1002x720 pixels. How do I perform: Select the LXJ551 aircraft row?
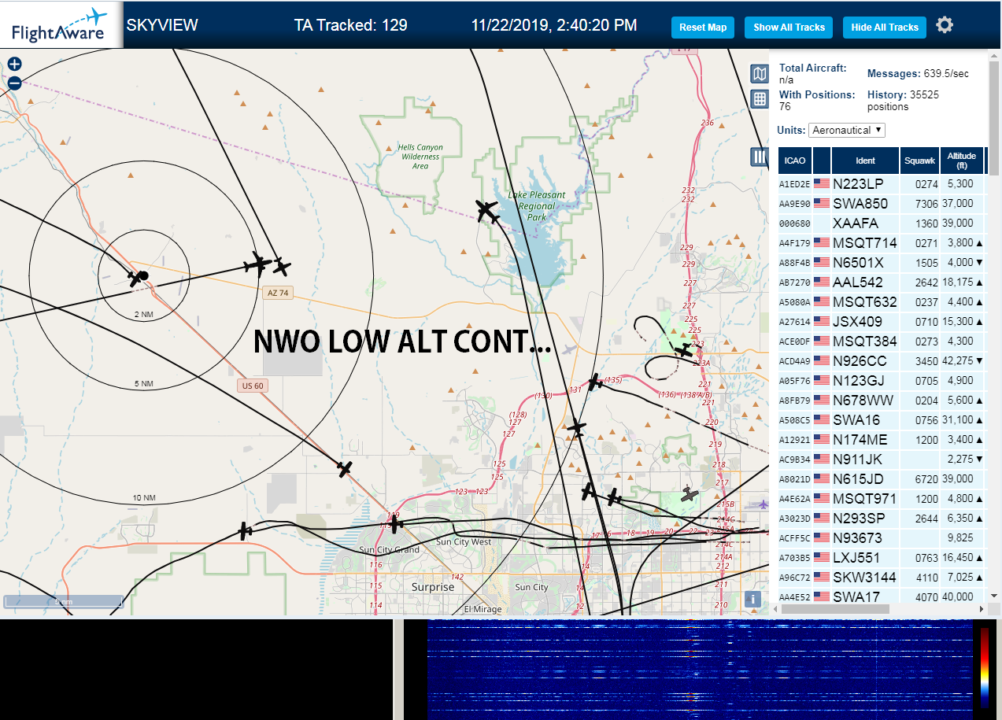coord(882,558)
